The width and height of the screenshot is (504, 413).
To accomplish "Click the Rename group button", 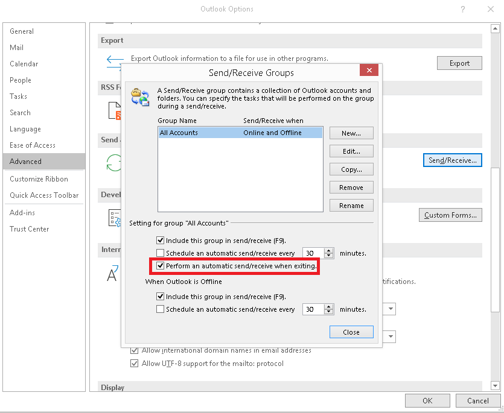I will (351, 206).
